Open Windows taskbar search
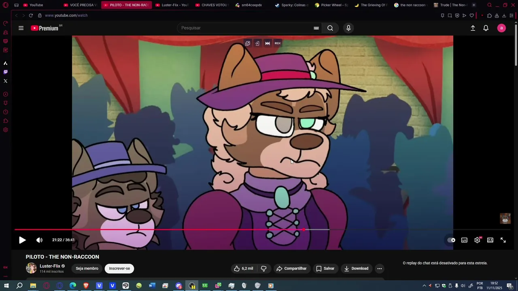This screenshot has width=518, height=291. click(19, 286)
